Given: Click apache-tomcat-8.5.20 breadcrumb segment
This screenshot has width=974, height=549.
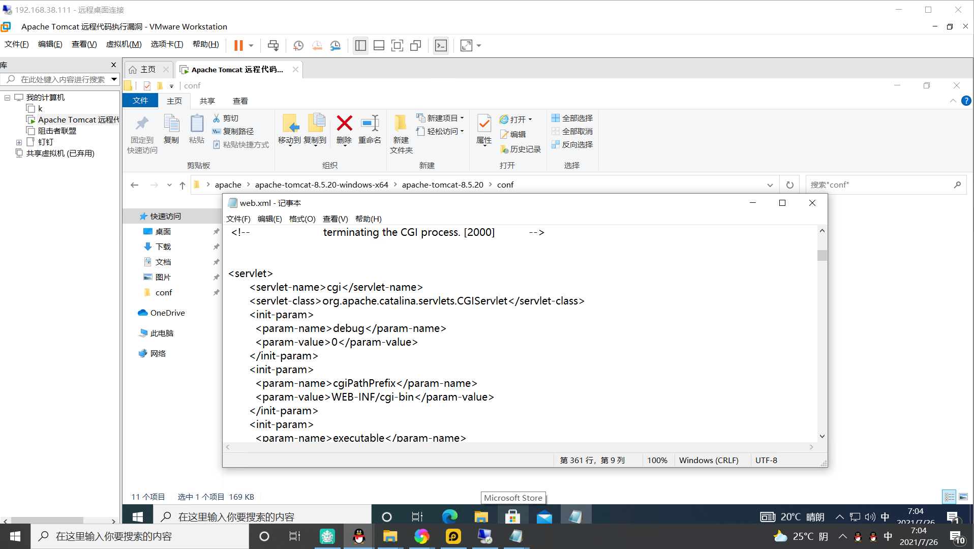Looking at the screenshot, I should coord(442,185).
